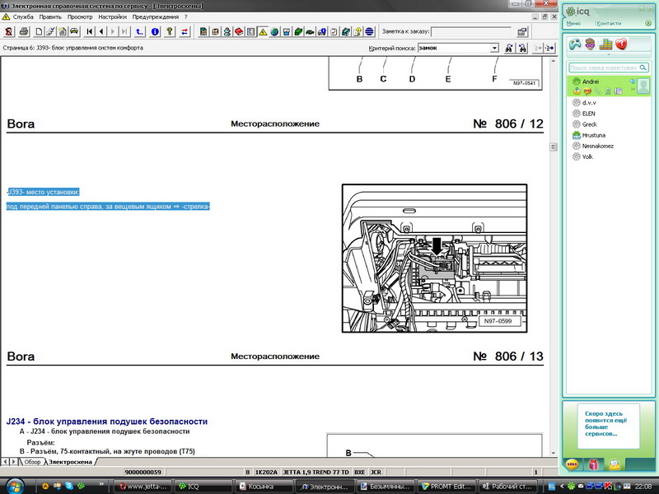
Task: Click the ICQ sms button at bottom
Action: coord(572,464)
